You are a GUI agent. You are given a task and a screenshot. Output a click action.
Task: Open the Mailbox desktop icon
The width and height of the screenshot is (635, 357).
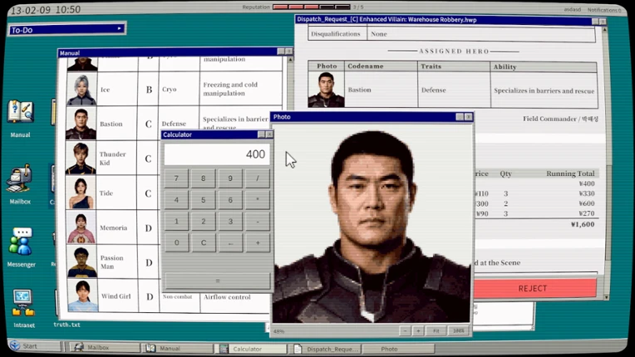coord(19,184)
